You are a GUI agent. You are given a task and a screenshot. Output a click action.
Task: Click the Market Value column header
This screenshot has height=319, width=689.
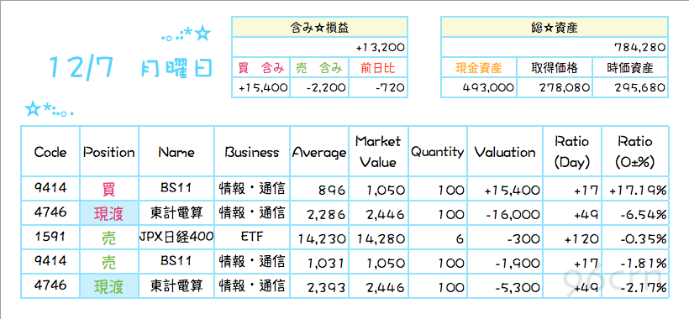tap(378, 152)
